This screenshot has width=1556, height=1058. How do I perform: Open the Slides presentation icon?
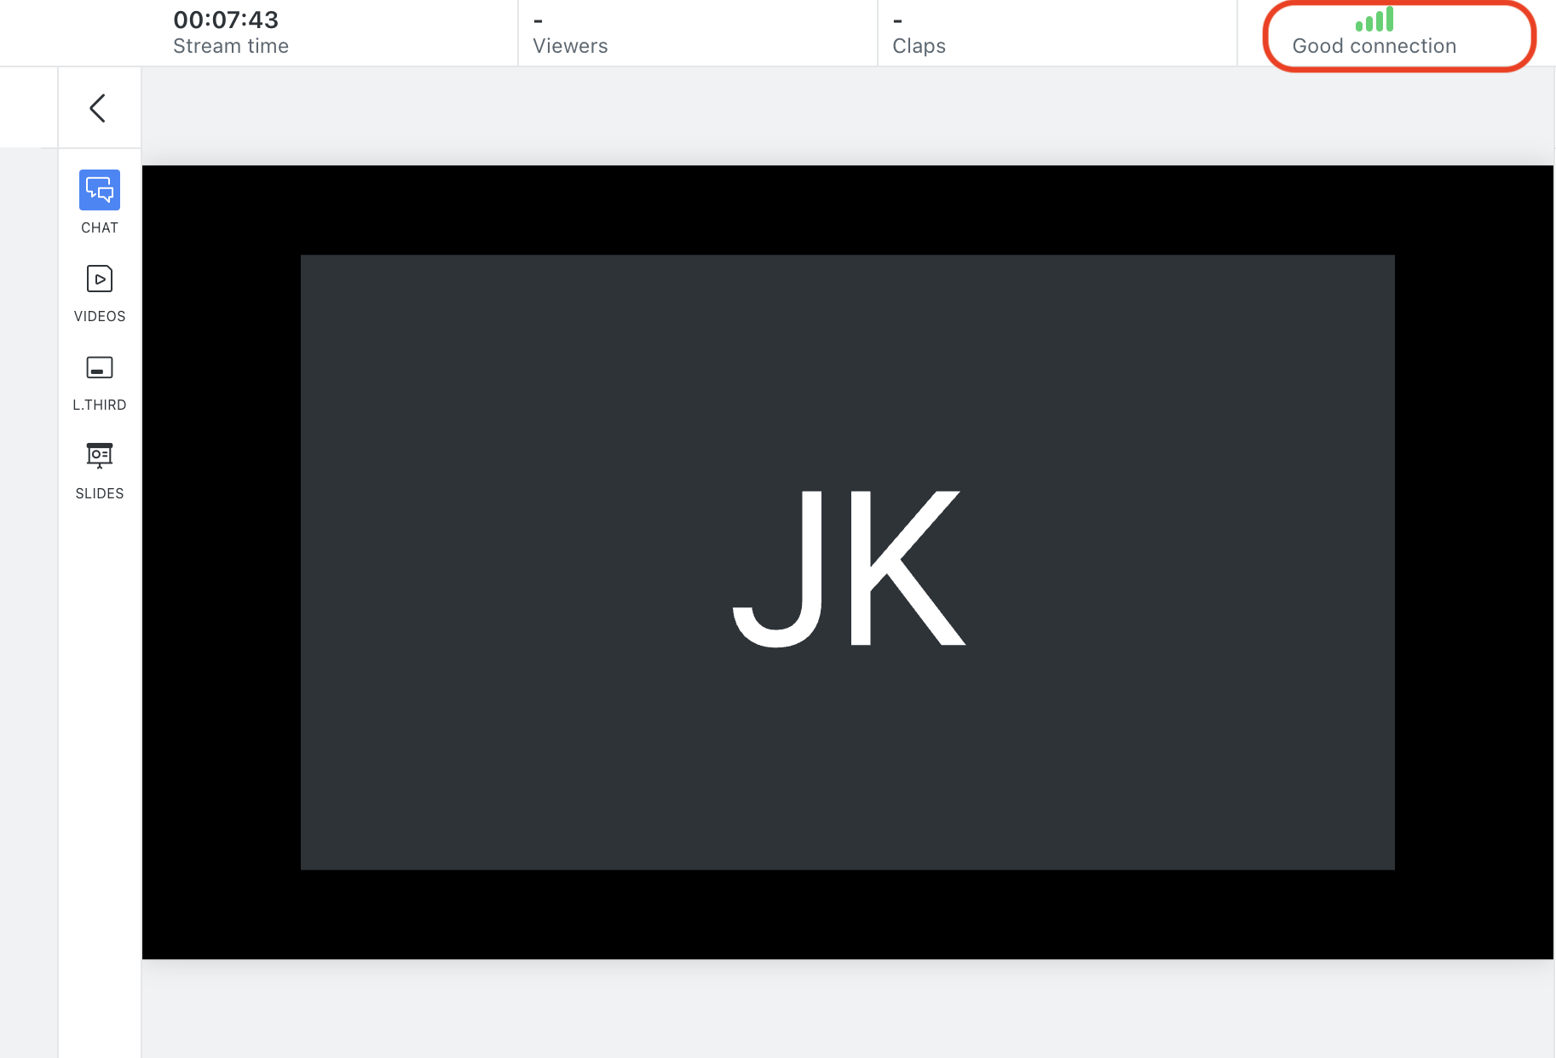coord(100,456)
